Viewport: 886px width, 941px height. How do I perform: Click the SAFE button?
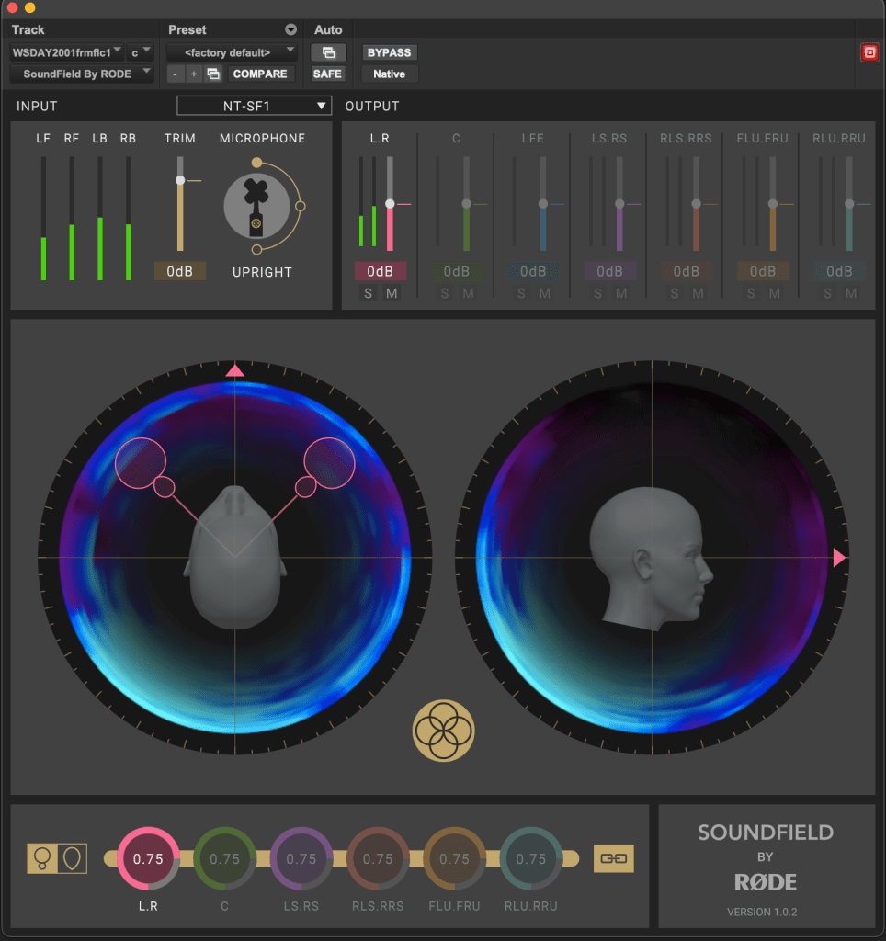tap(328, 74)
